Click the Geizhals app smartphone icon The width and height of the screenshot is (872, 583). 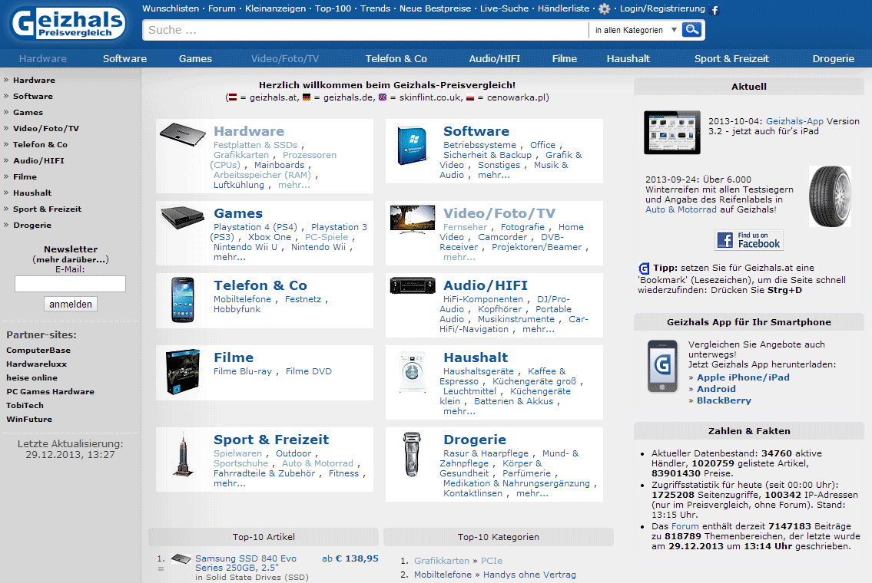click(x=662, y=366)
